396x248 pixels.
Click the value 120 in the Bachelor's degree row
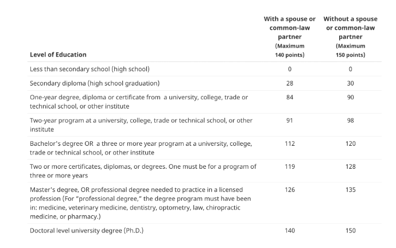tap(351, 144)
